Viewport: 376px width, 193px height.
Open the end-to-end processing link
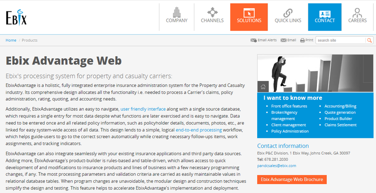199,130
